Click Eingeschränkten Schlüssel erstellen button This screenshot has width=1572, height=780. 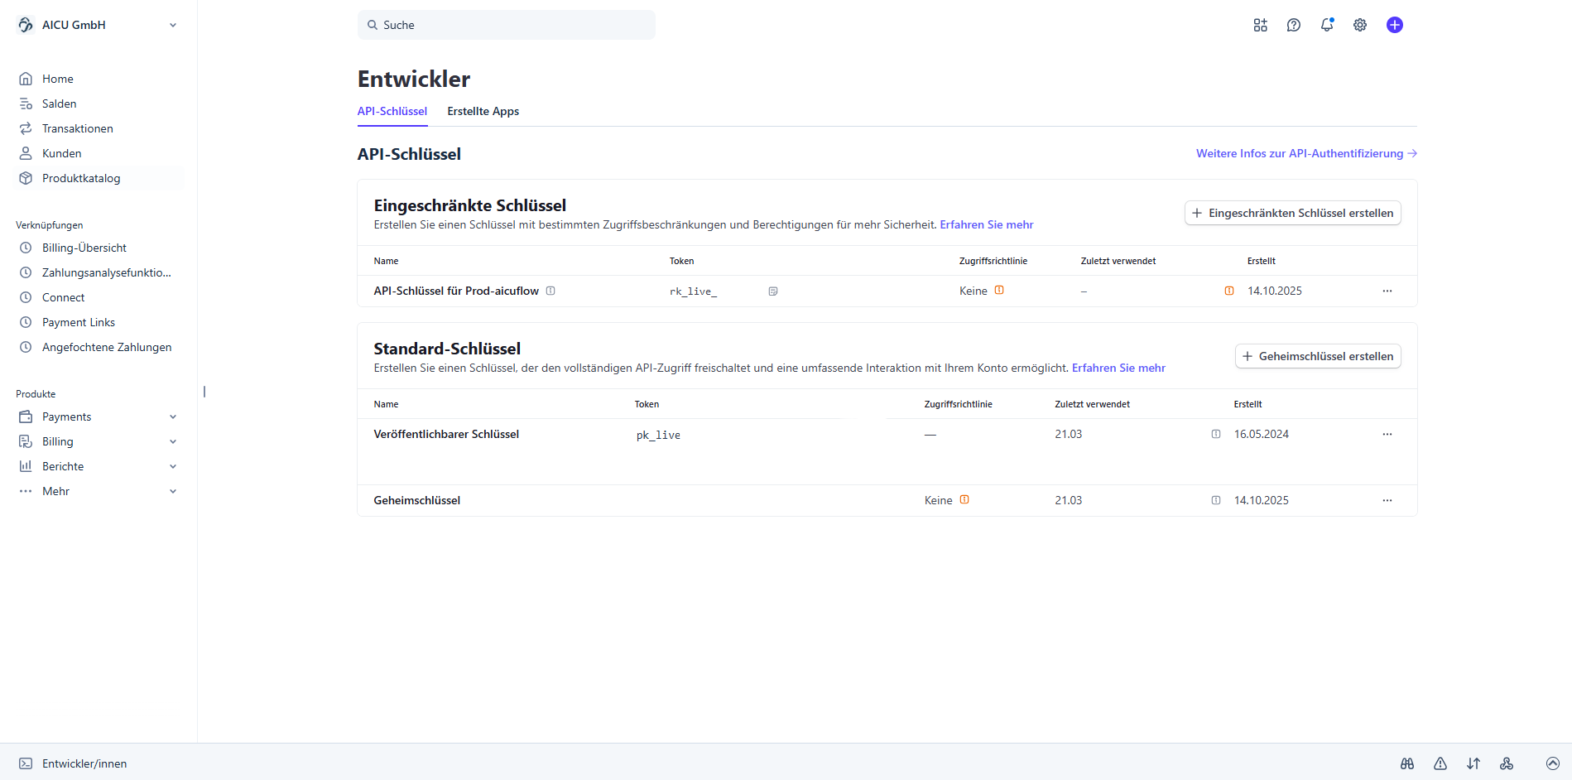click(1292, 213)
